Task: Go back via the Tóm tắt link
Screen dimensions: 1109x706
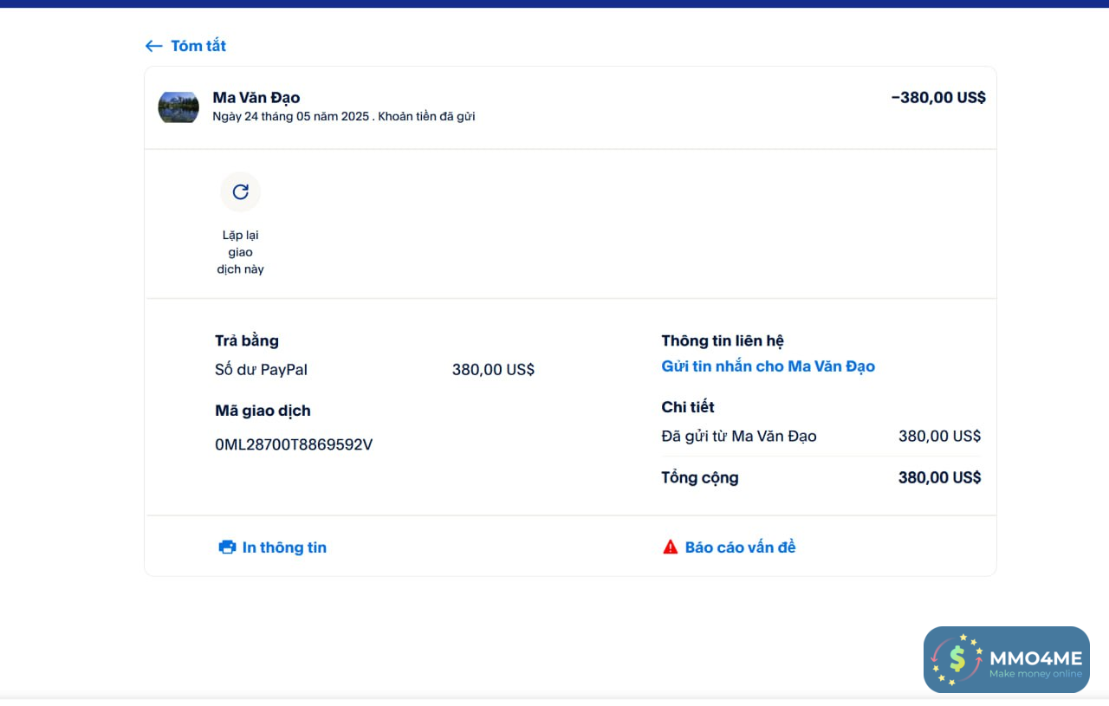Action: click(x=198, y=46)
